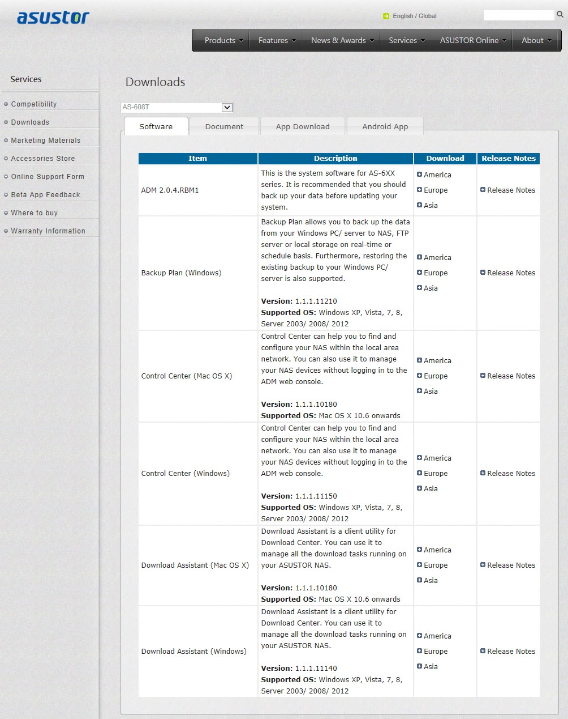Viewport: 568px width, 719px height.
Task: Click plus icon for Control Center Mac America
Action: pyautogui.click(x=419, y=360)
